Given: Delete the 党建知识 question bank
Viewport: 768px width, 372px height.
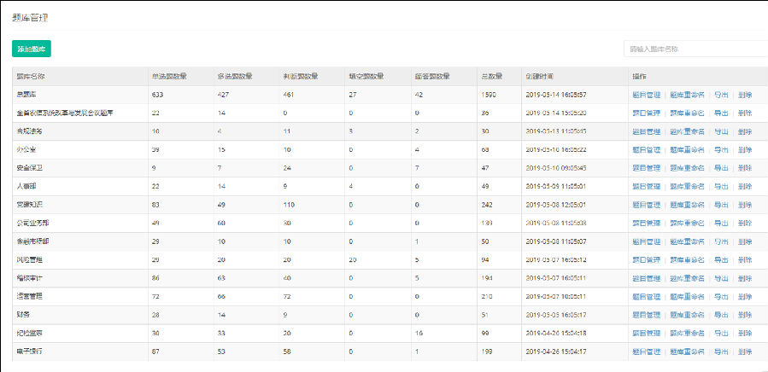Looking at the screenshot, I should 745,205.
